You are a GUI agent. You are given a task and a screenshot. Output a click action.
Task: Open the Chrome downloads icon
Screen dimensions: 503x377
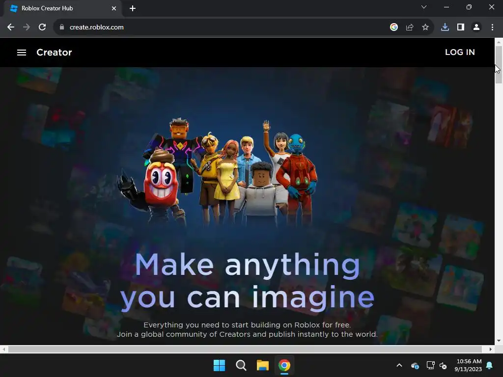pyautogui.click(x=445, y=27)
